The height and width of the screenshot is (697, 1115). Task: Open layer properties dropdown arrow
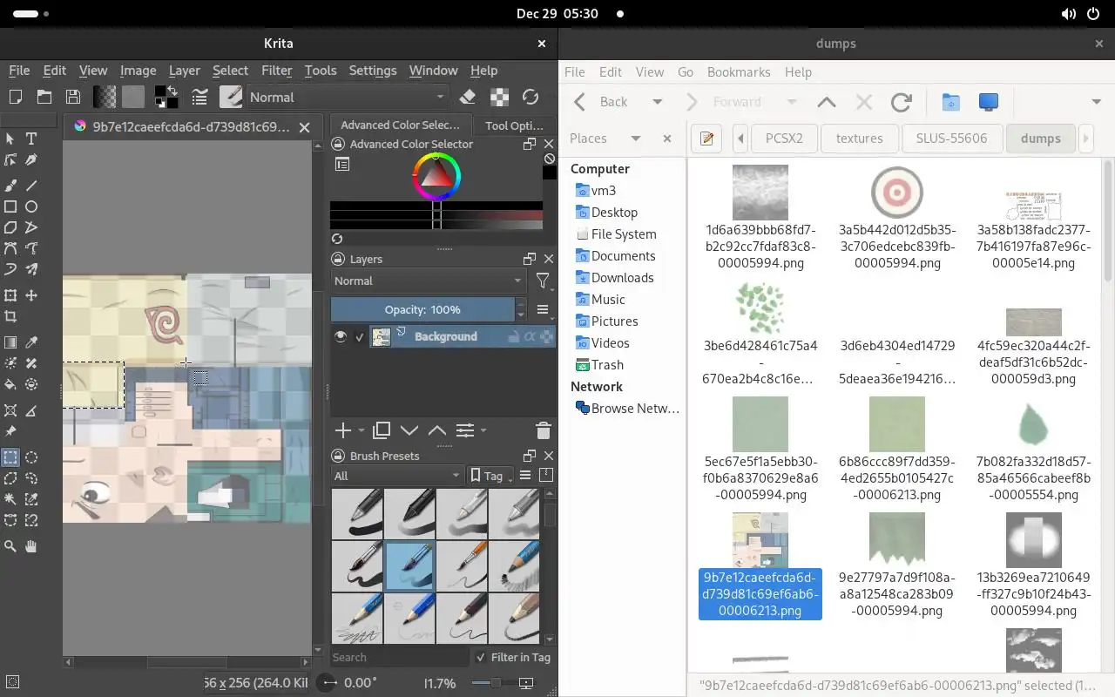483,430
